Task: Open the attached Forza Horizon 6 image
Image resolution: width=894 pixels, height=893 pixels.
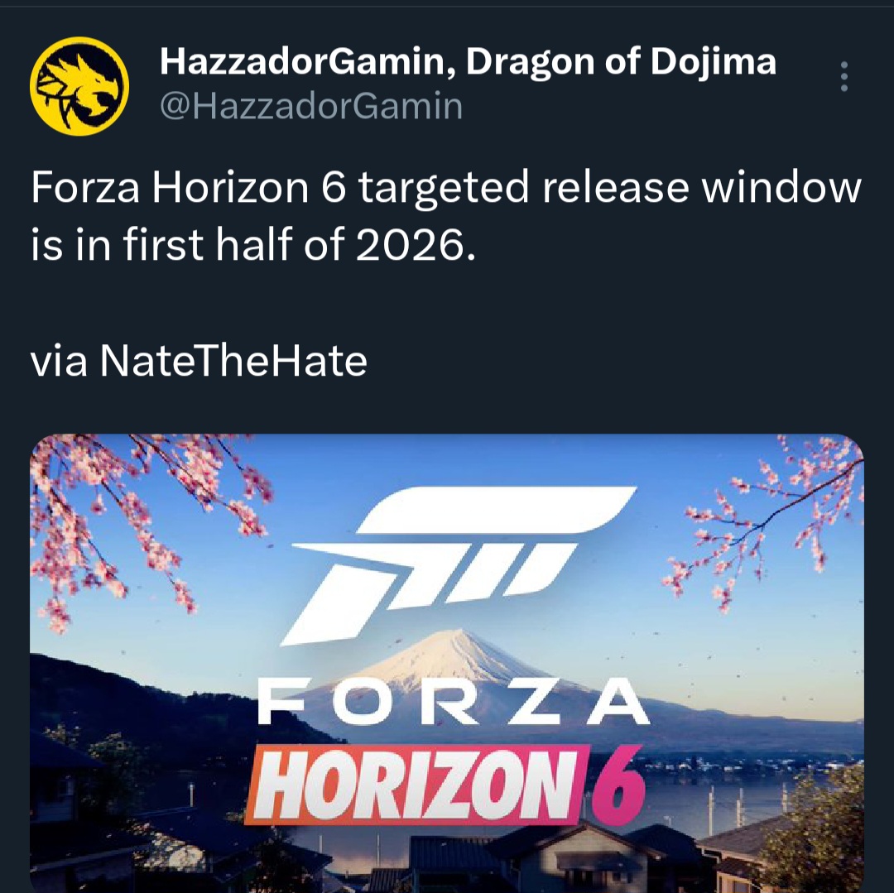Action: coord(446,664)
